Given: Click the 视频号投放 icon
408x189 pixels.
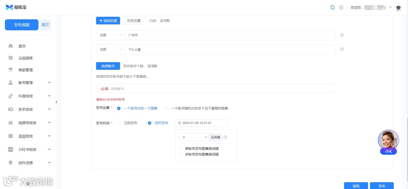Looking at the screenshot, I should [11, 123].
